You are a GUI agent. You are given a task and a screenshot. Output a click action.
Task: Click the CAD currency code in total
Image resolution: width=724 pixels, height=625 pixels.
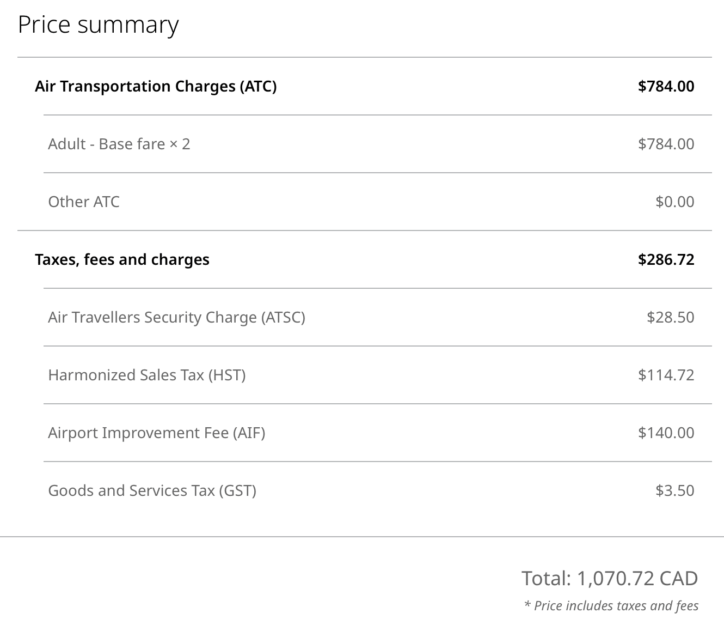pyautogui.click(x=679, y=579)
